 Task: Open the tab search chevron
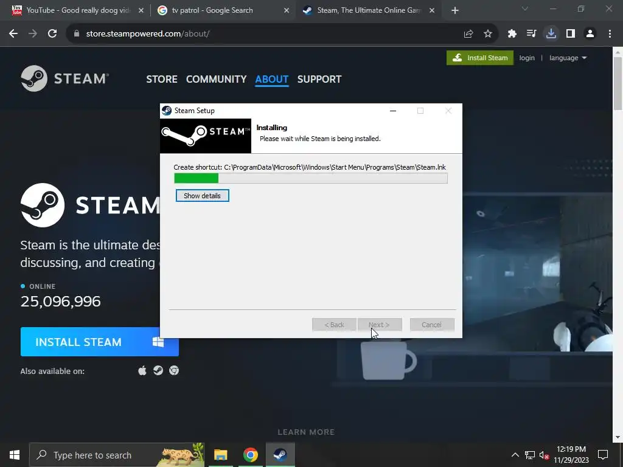[x=525, y=9]
